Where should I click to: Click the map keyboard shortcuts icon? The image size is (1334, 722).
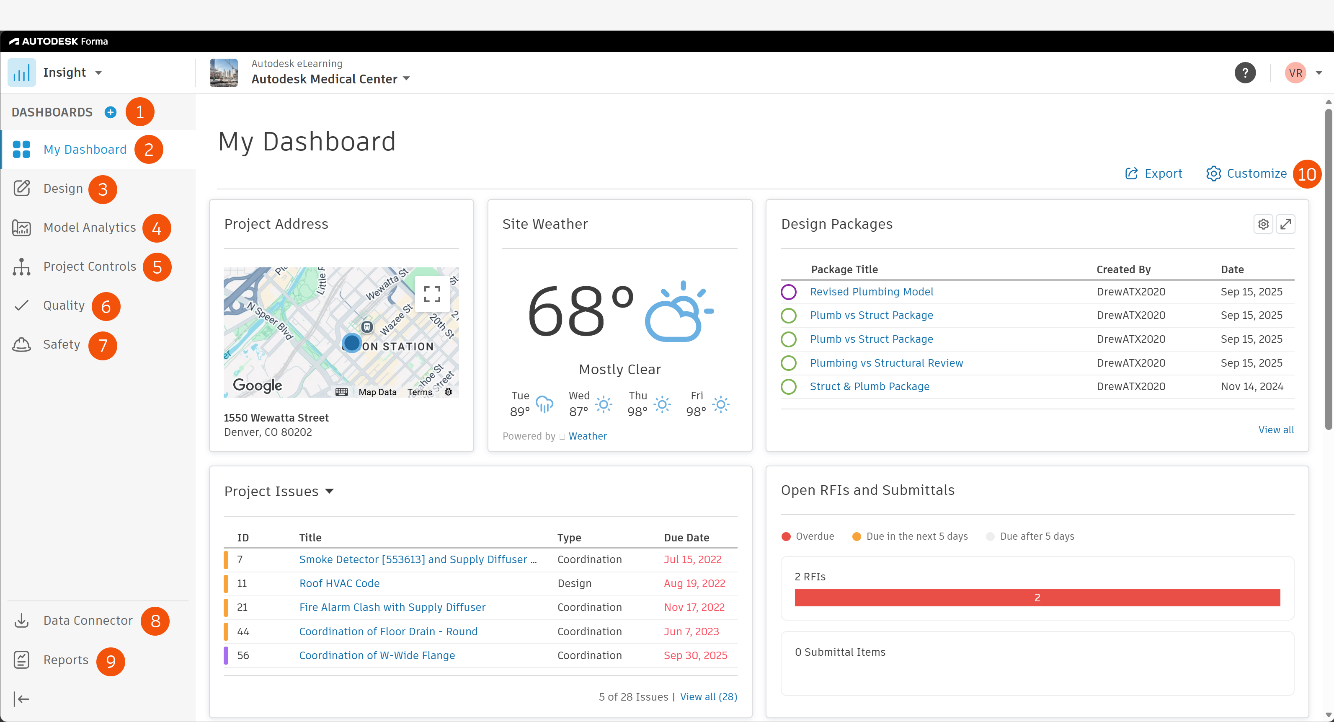[342, 392]
